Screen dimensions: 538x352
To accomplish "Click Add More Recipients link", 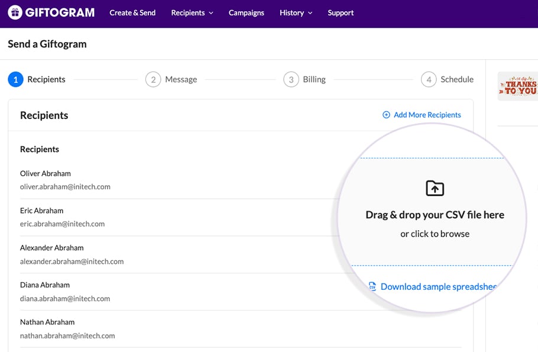I will click(x=427, y=115).
